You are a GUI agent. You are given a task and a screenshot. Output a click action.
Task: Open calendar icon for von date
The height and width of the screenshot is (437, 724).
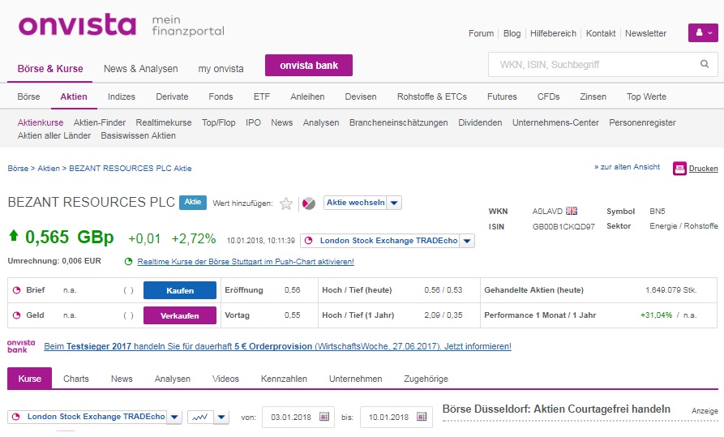[x=324, y=417]
